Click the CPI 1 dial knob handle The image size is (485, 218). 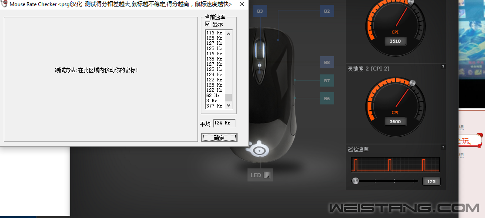tap(411, 2)
